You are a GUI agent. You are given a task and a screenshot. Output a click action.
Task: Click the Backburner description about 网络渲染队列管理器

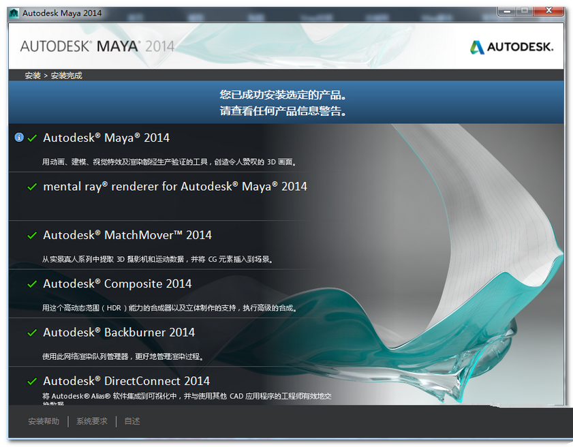123,356
